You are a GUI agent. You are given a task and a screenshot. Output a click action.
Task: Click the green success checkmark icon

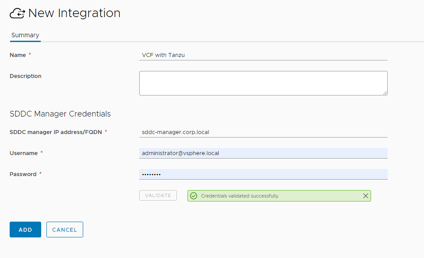pyautogui.click(x=194, y=196)
